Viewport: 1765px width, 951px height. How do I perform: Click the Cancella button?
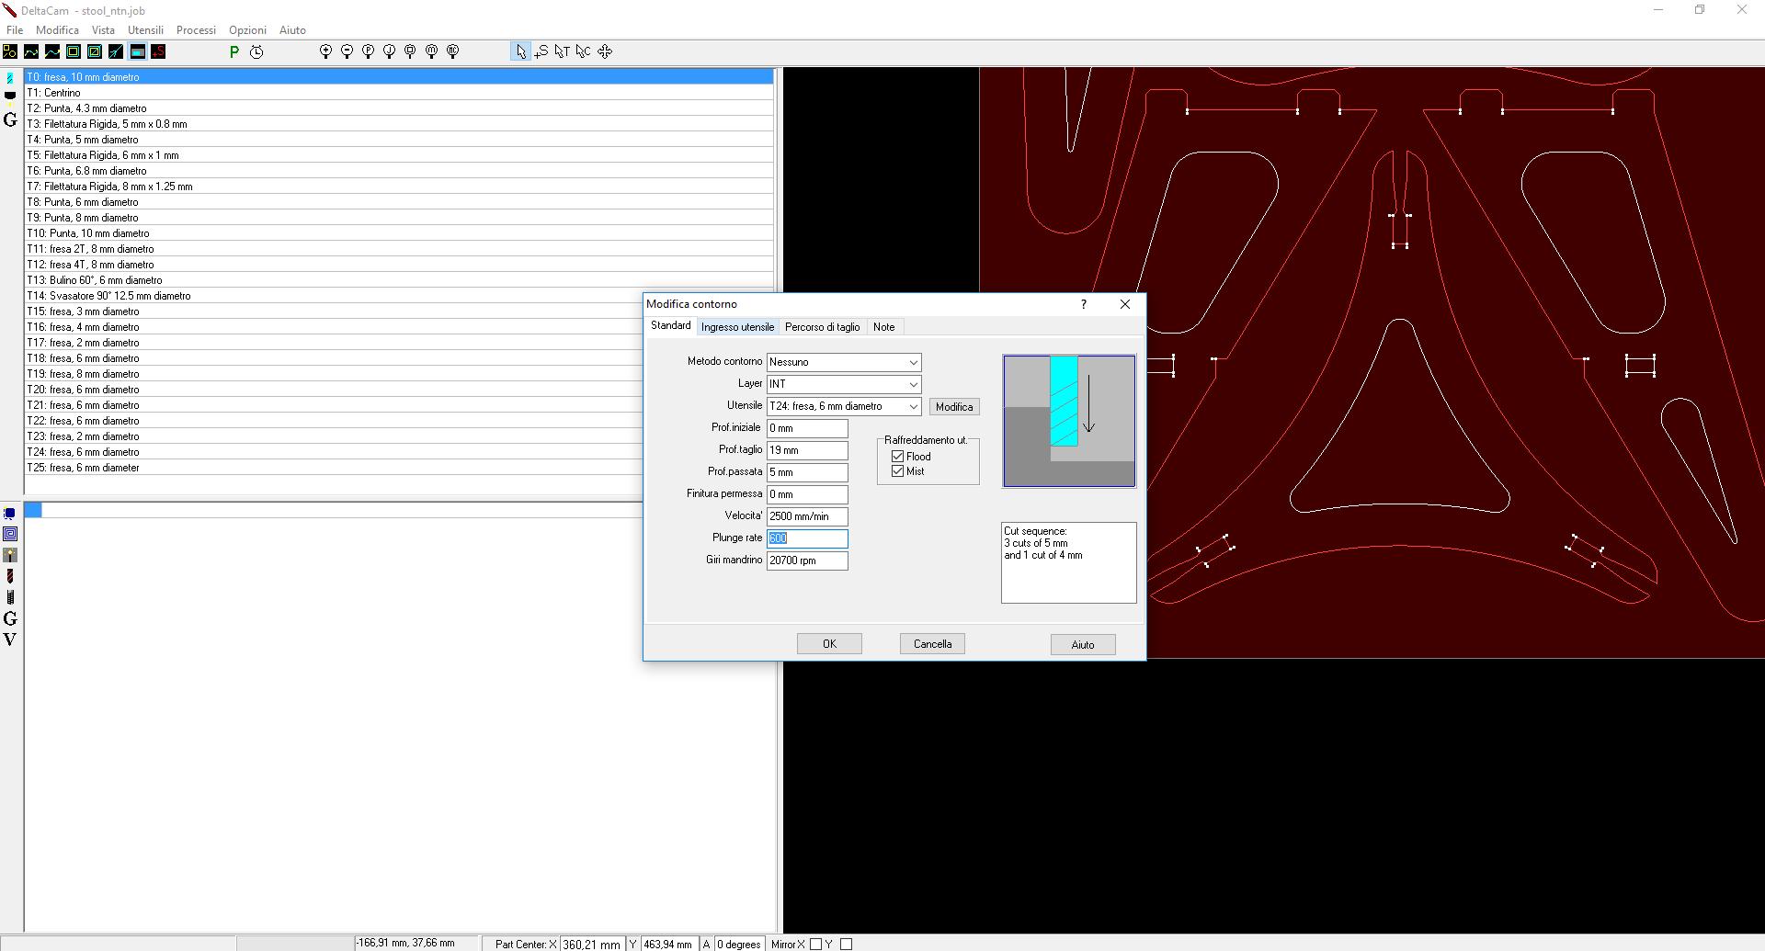point(932,644)
